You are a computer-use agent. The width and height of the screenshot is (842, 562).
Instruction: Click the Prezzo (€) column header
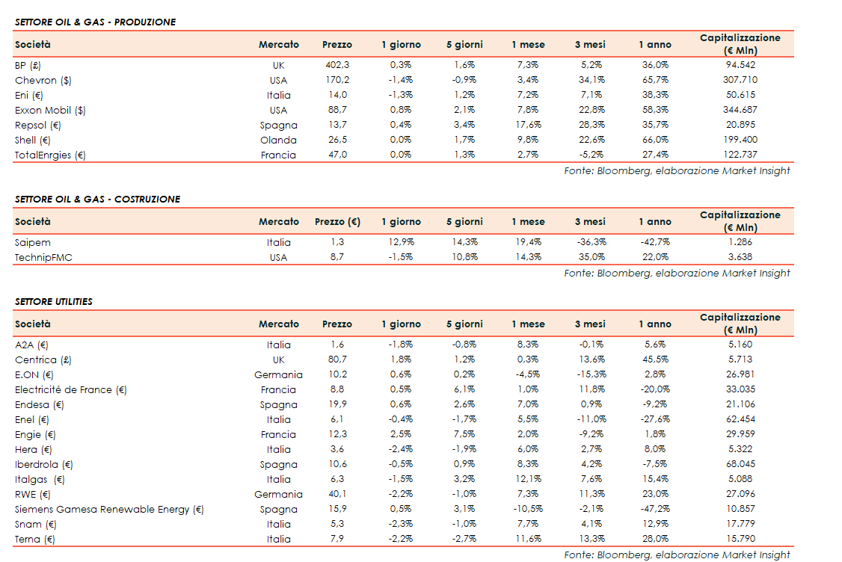(337, 222)
